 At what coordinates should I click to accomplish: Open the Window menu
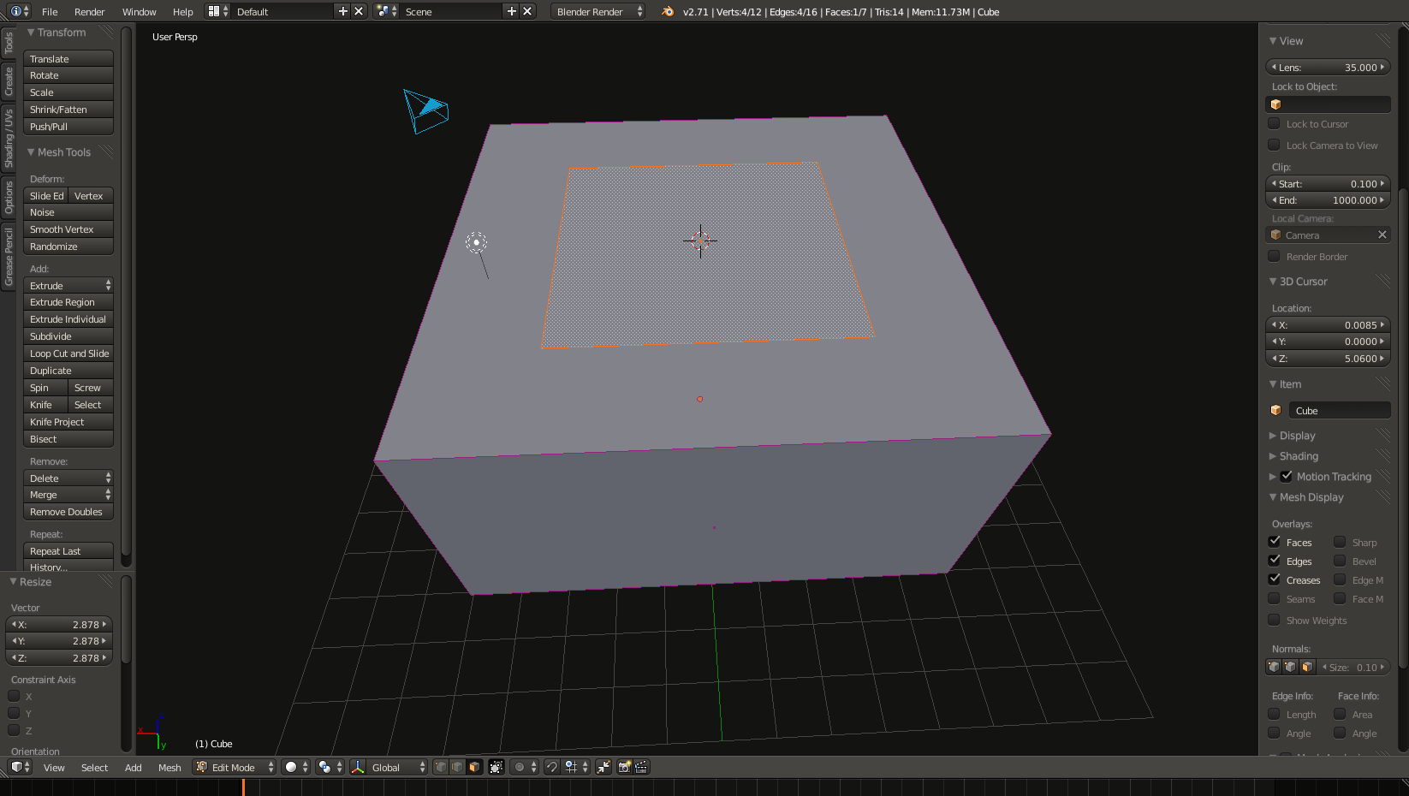(x=139, y=11)
